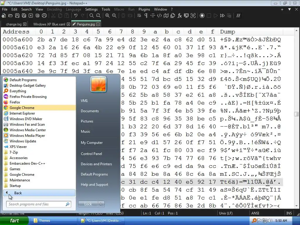
Task: Open Devices and Printers link
Action: pyautogui.click(x=96, y=164)
